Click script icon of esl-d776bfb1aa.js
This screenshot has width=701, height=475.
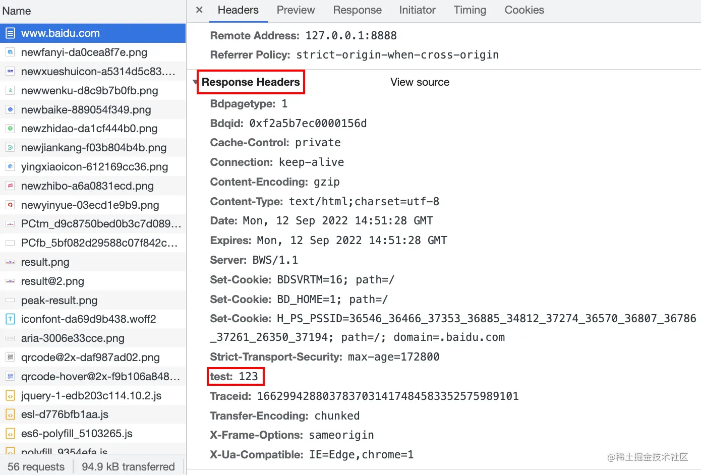(10, 414)
